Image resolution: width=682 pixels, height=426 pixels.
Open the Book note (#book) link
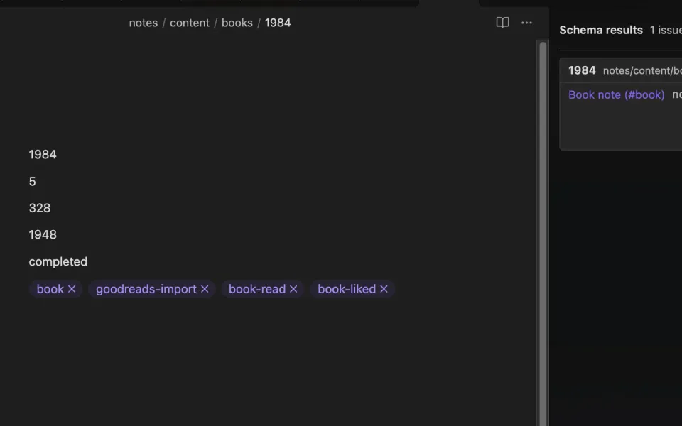click(x=617, y=94)
